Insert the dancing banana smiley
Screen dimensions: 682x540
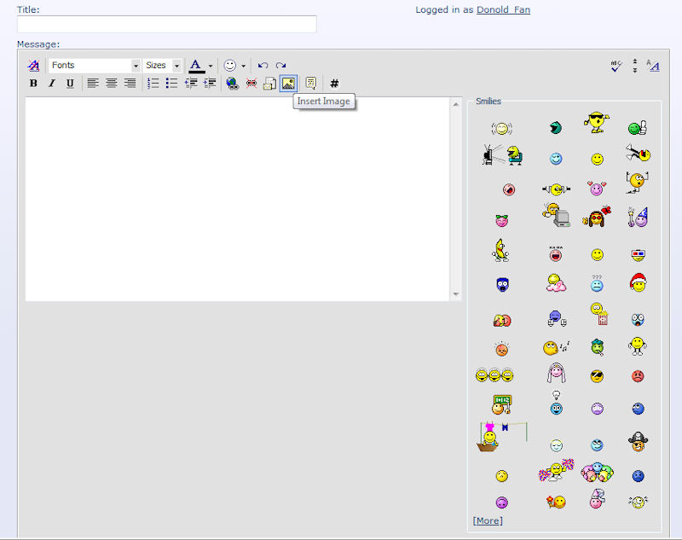point(500,250)
